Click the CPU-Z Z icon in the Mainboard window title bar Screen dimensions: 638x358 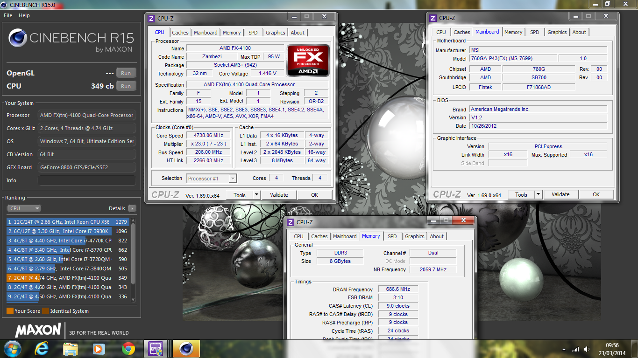click(x=433, y=18)
